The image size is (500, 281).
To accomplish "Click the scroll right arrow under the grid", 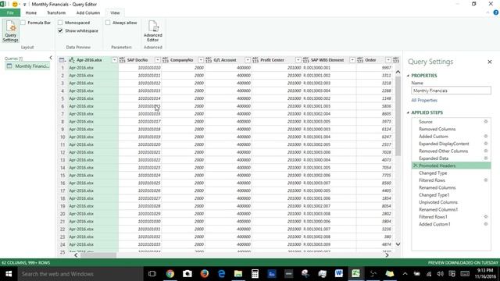I will tap(387, 255).
